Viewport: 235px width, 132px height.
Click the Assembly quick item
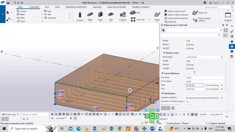pos(50,18)
